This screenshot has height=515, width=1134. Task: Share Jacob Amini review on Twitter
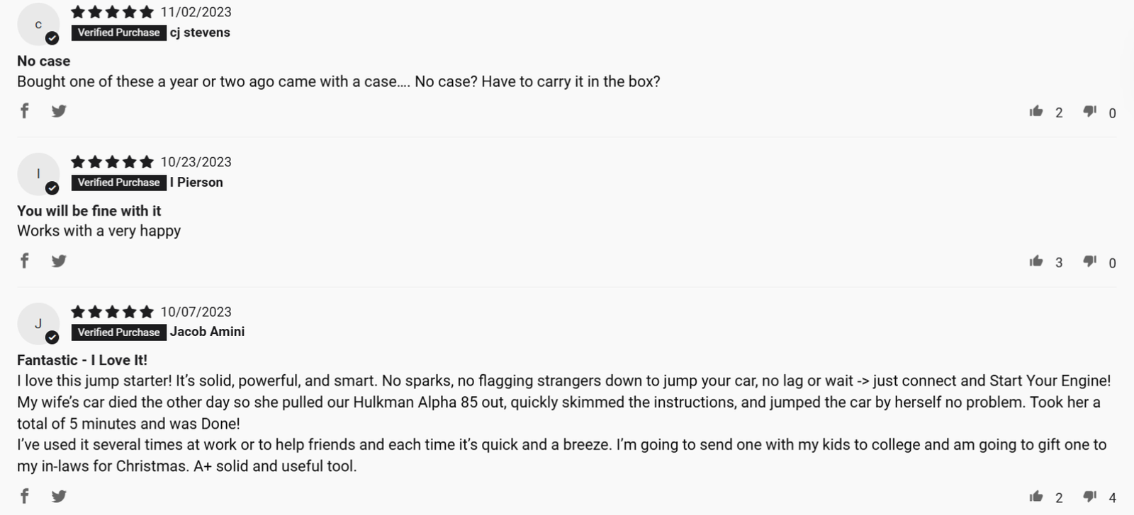tap(59, 496)
